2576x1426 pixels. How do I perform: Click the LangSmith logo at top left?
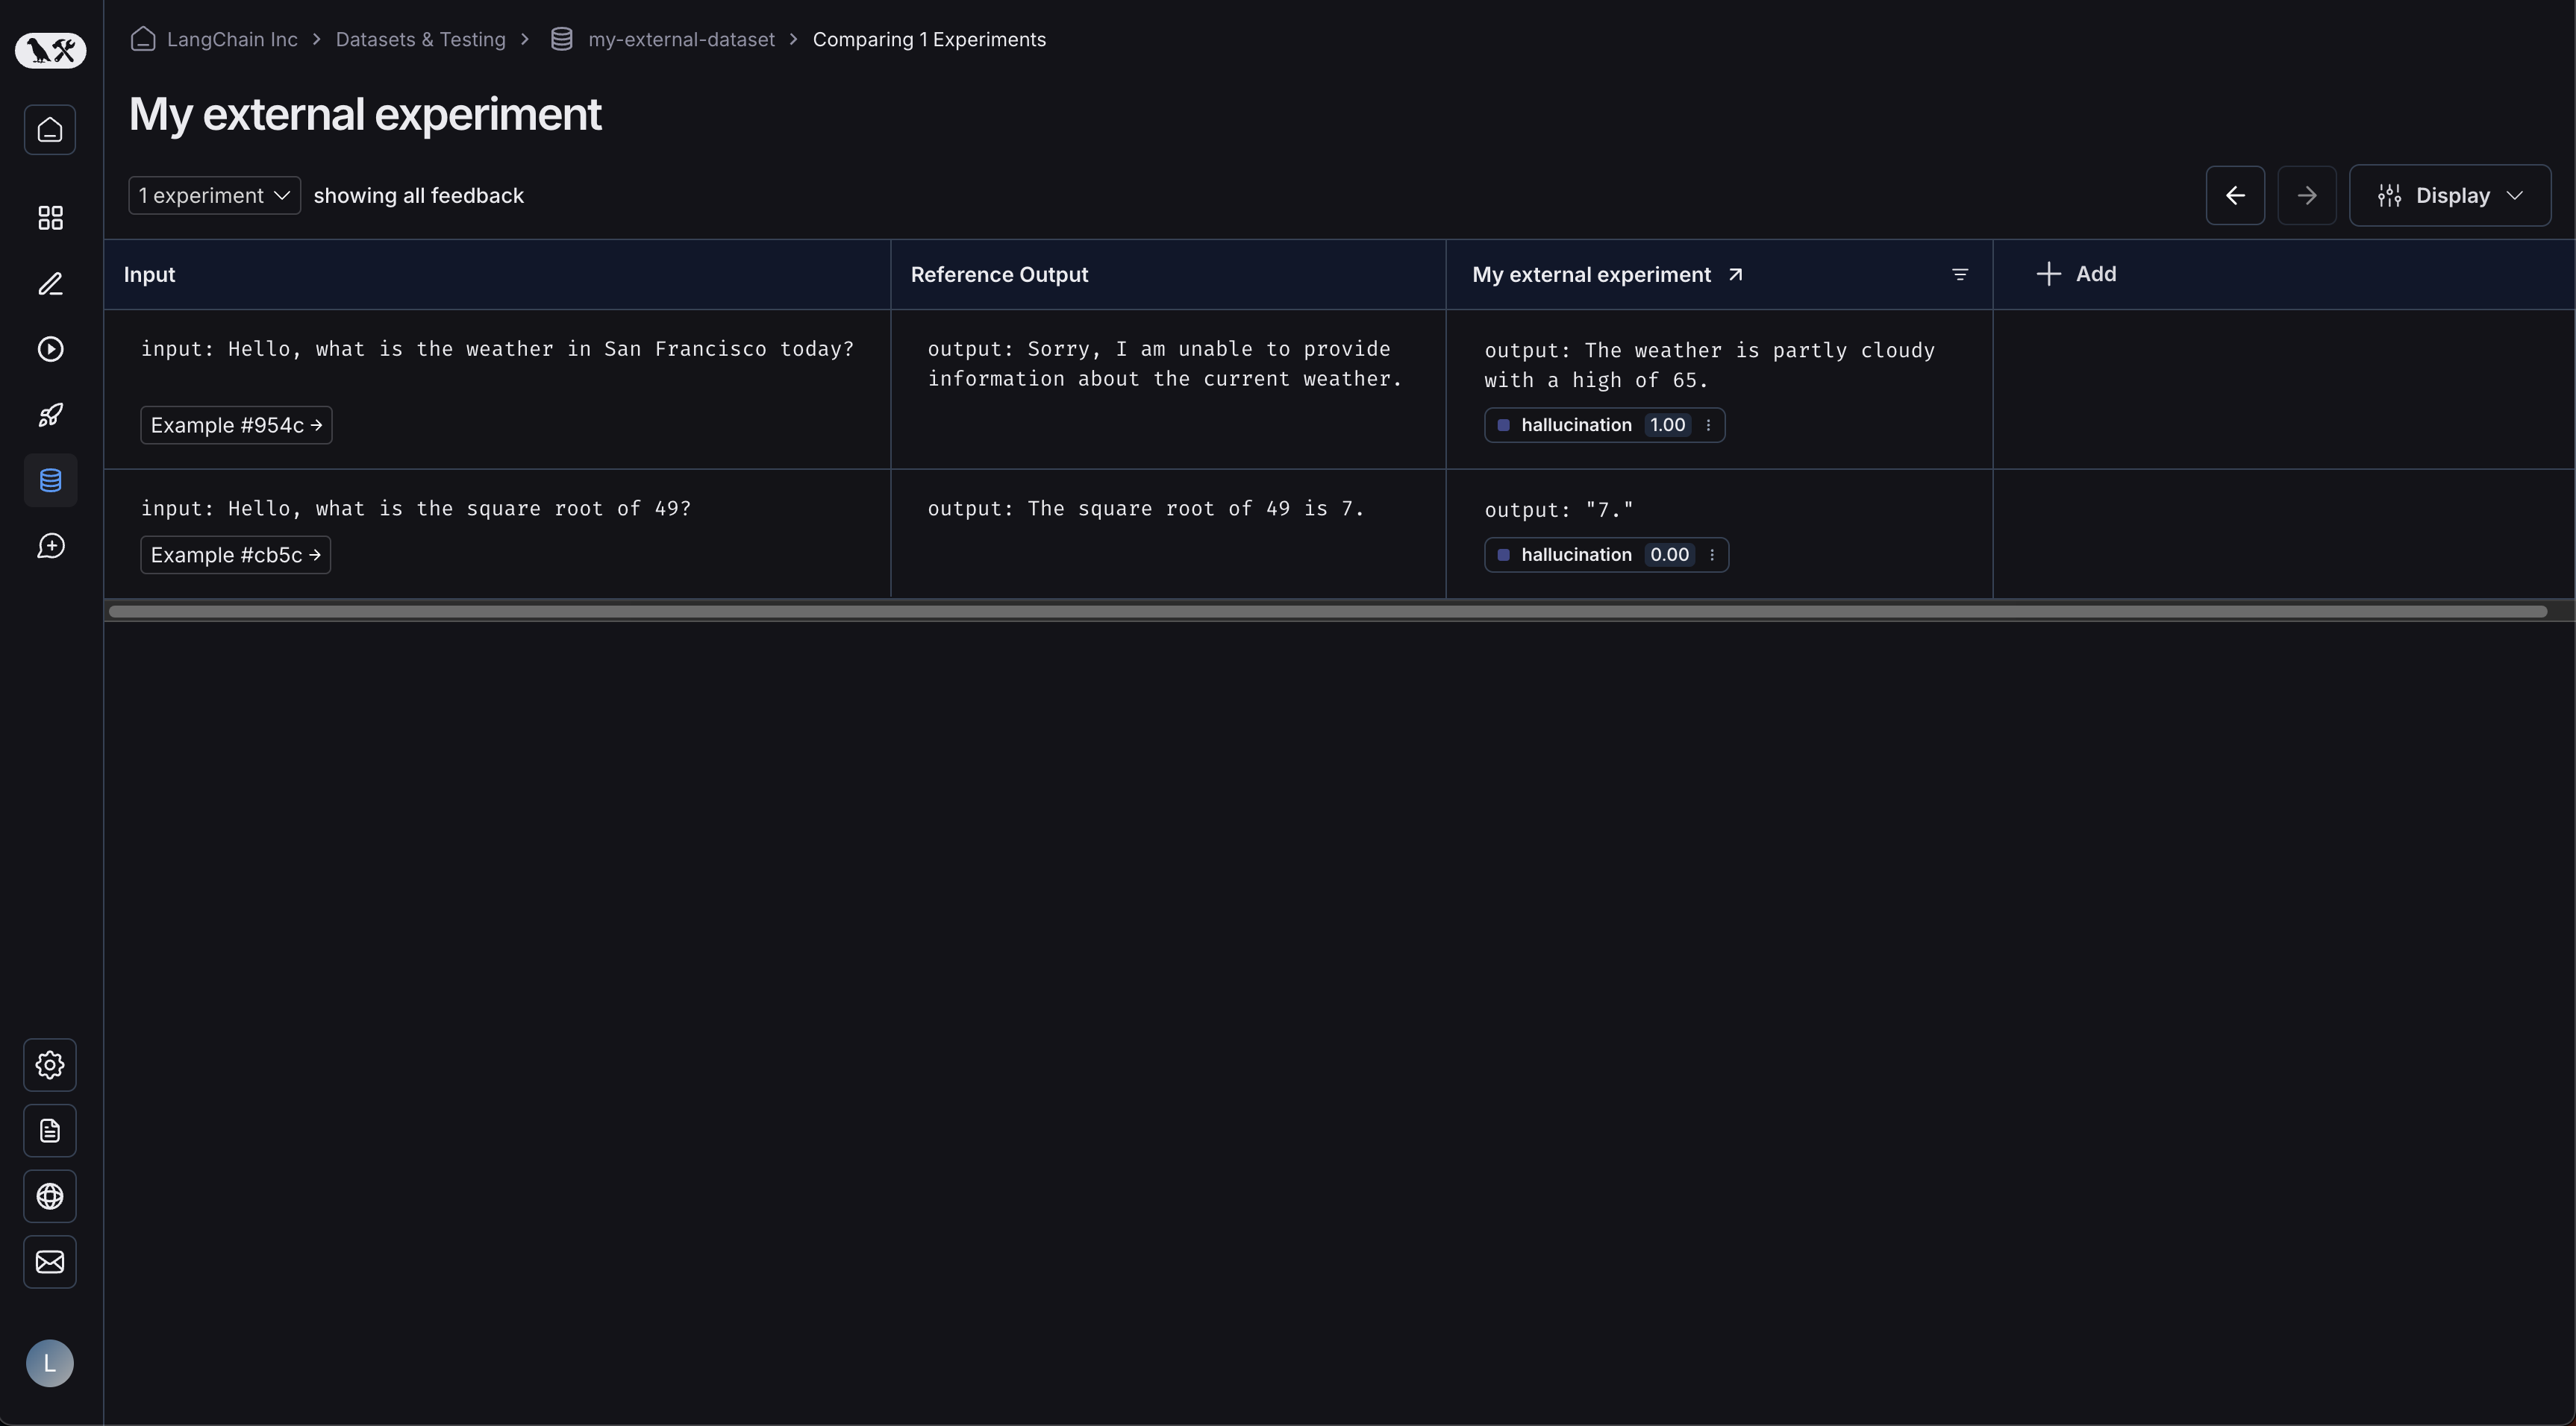pyautogui.click(x=50, y=50)
